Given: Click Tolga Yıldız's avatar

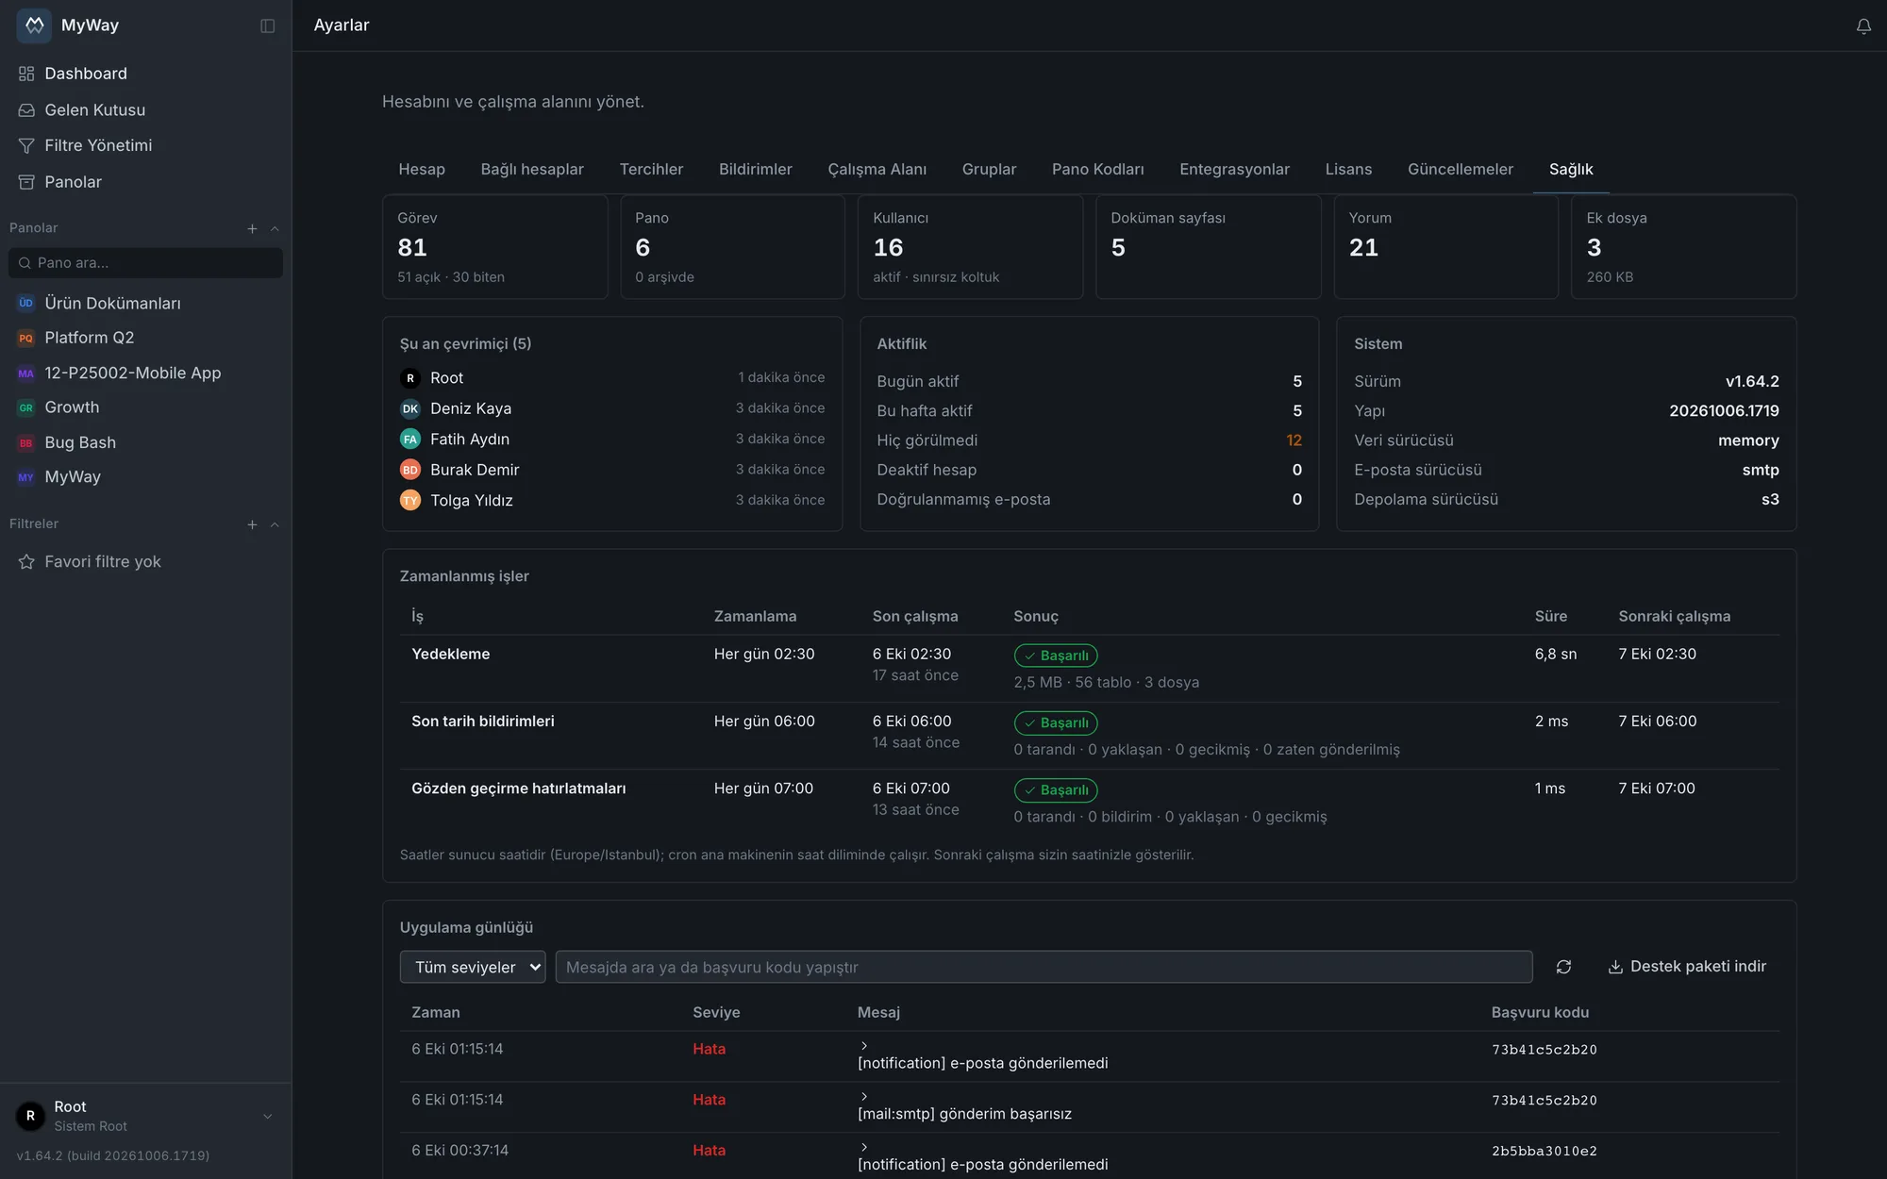Looking at the screenshot, I should 410,501.
